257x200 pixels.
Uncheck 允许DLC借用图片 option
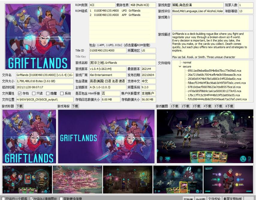click(x=31, y=199)
